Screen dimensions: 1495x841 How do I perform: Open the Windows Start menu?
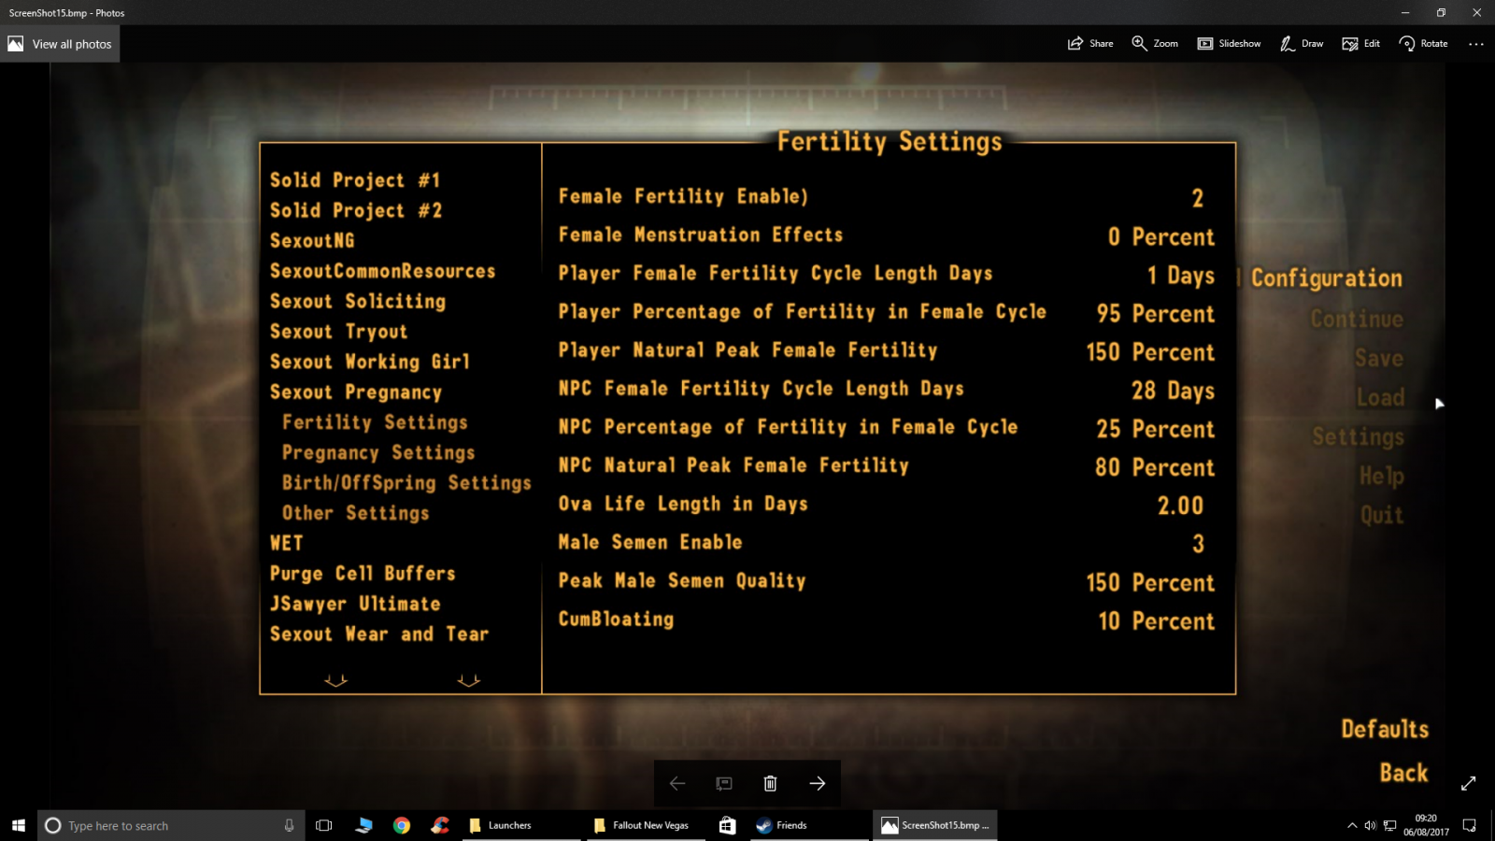(x=19, y=825)
